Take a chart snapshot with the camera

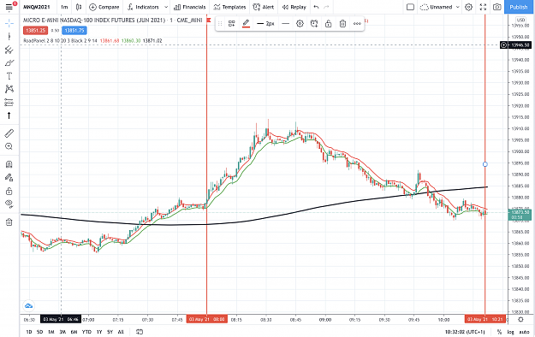(497, 7)
